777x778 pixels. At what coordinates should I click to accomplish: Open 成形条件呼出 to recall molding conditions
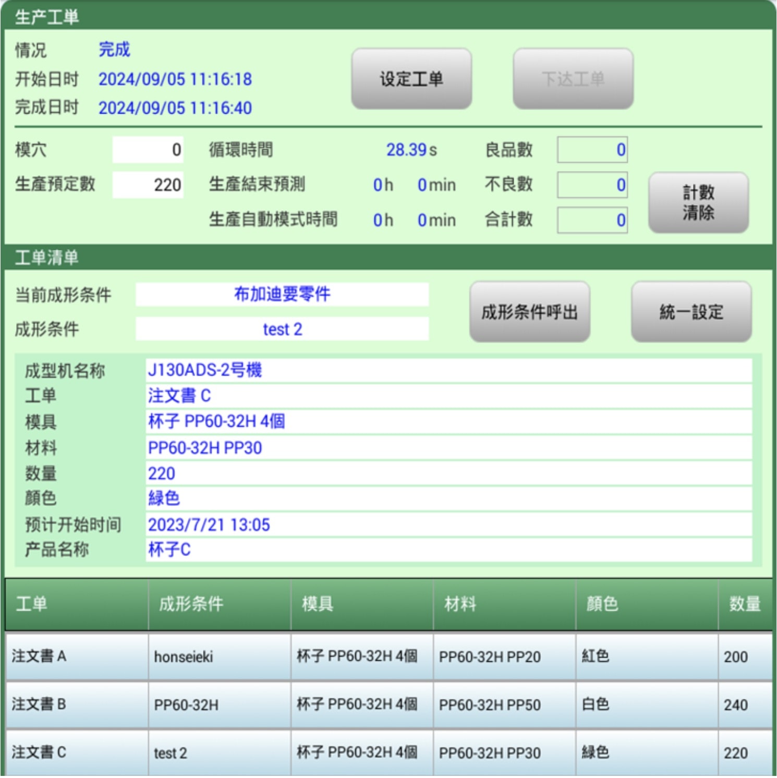coord(529,312)
